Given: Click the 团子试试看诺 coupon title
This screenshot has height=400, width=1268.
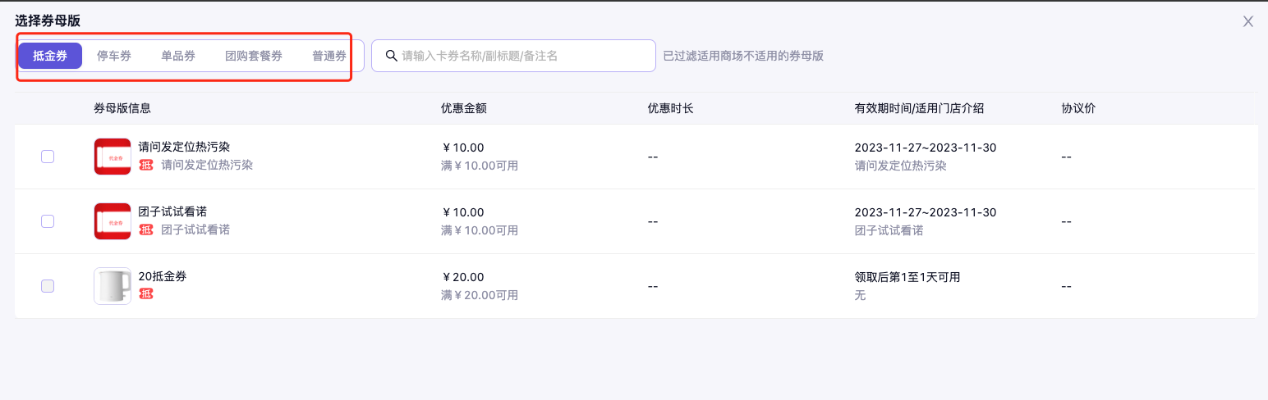Looking at the screenshot, I should click(172, 211).
